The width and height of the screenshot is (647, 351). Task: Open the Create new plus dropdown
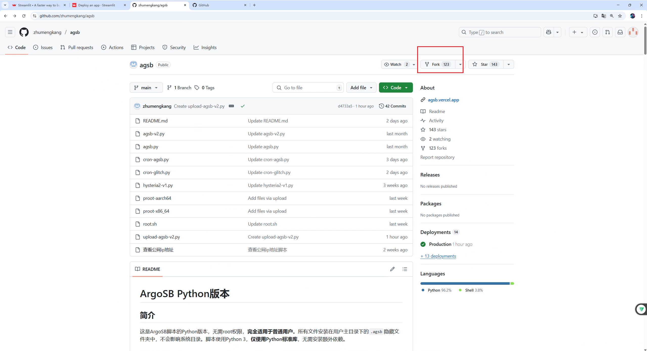[x=578, y=32]
